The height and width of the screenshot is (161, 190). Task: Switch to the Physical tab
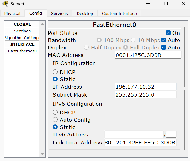pyautogui.click(x=12, y=14)
